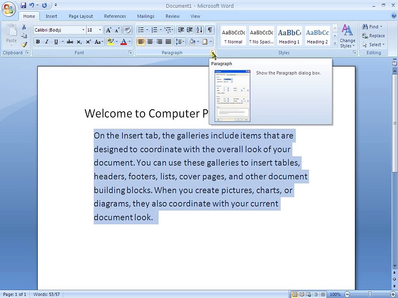The image size is (398, 298).
Task: Click Find in the Editing group
Action: coord(372,26)
